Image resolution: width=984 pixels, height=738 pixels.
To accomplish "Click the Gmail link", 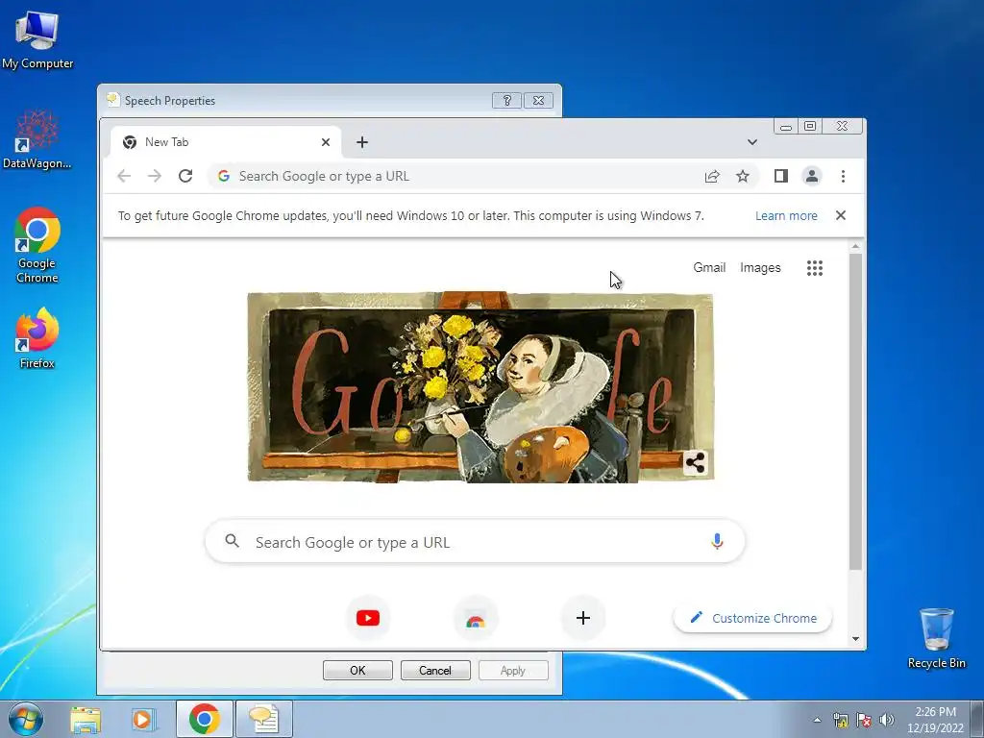I will [709, 267].
